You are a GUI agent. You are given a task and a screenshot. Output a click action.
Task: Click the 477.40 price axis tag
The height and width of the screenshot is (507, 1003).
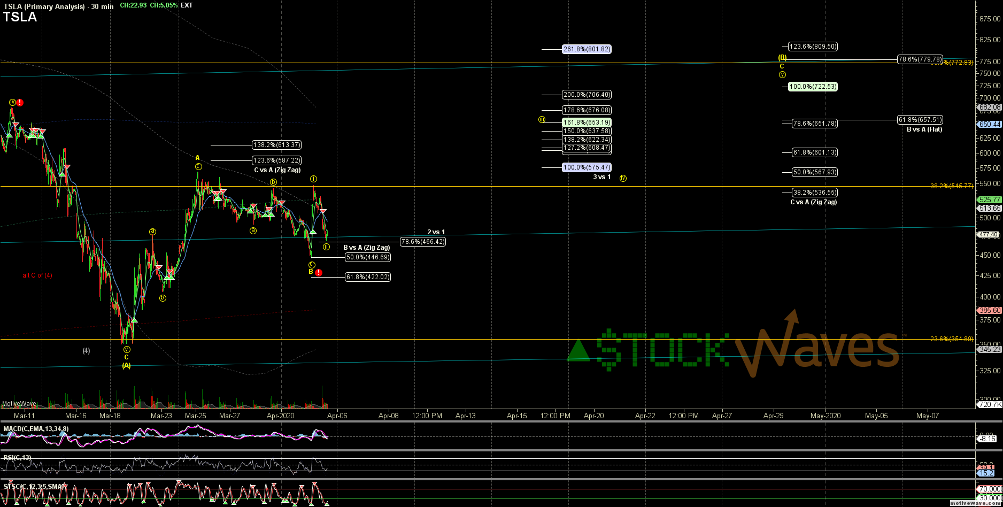click(989, 235)
